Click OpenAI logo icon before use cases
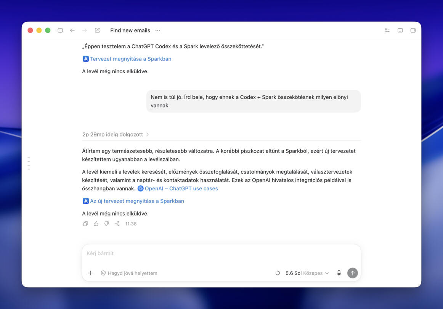 (140, 188)
